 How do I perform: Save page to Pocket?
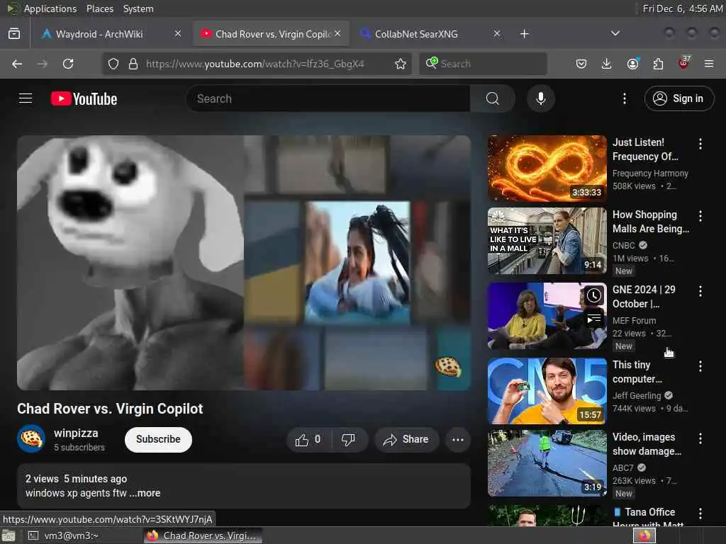point(581,64)
